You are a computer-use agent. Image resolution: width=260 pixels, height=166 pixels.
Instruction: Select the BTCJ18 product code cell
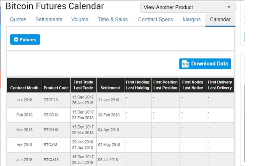51,145
